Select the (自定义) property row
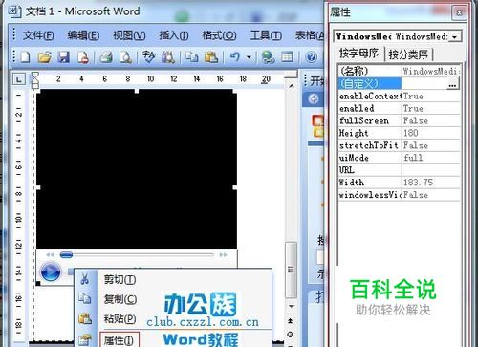The width and height of the screenshot is (478, 347). click(x=400, y=83)
